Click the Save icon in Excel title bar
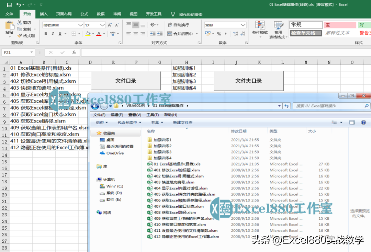This screenshot has width=371, height=252. pyautogui.click(x=9, y=4)
